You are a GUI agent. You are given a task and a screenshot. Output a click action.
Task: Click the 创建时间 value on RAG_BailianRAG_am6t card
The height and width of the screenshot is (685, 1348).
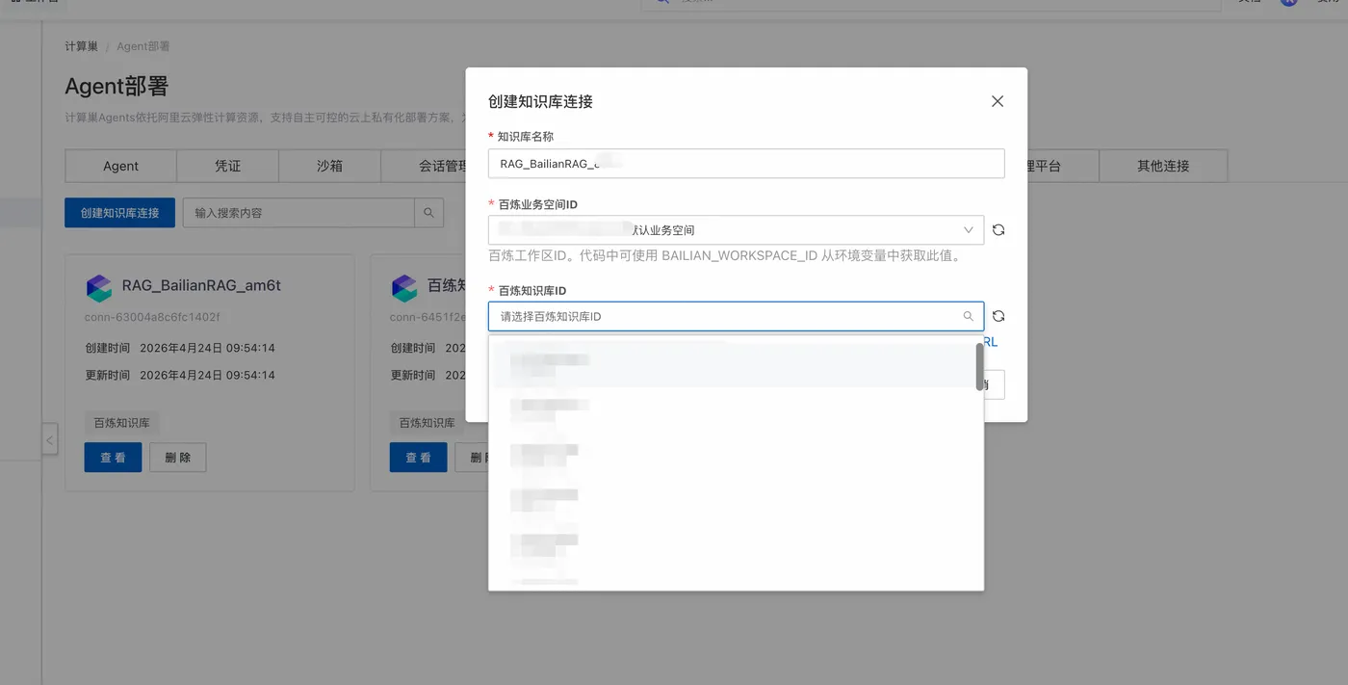pos(208,348)
